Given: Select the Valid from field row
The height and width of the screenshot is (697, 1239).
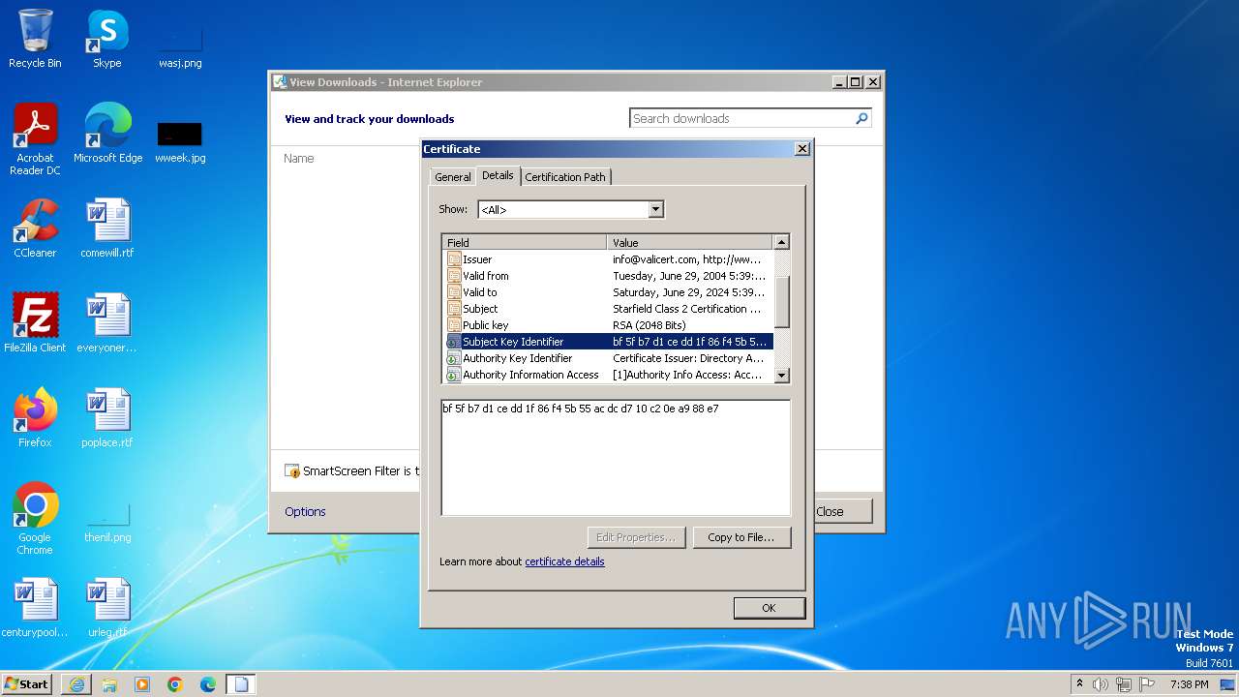Looking at the screenshot, I should pos(608,276).
